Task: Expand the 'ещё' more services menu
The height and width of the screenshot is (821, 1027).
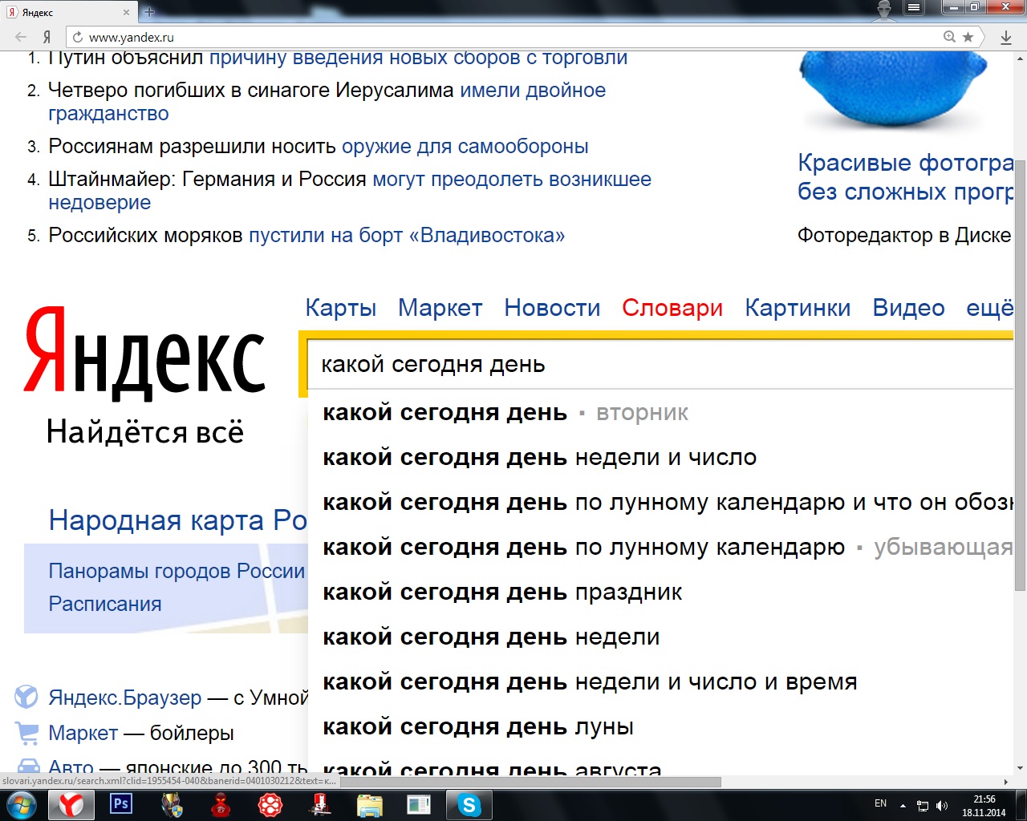Action: coord(990,308)
